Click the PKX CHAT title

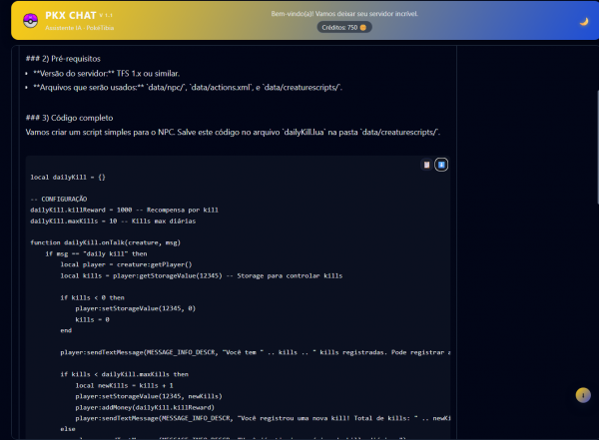click(x=73, y=16)
